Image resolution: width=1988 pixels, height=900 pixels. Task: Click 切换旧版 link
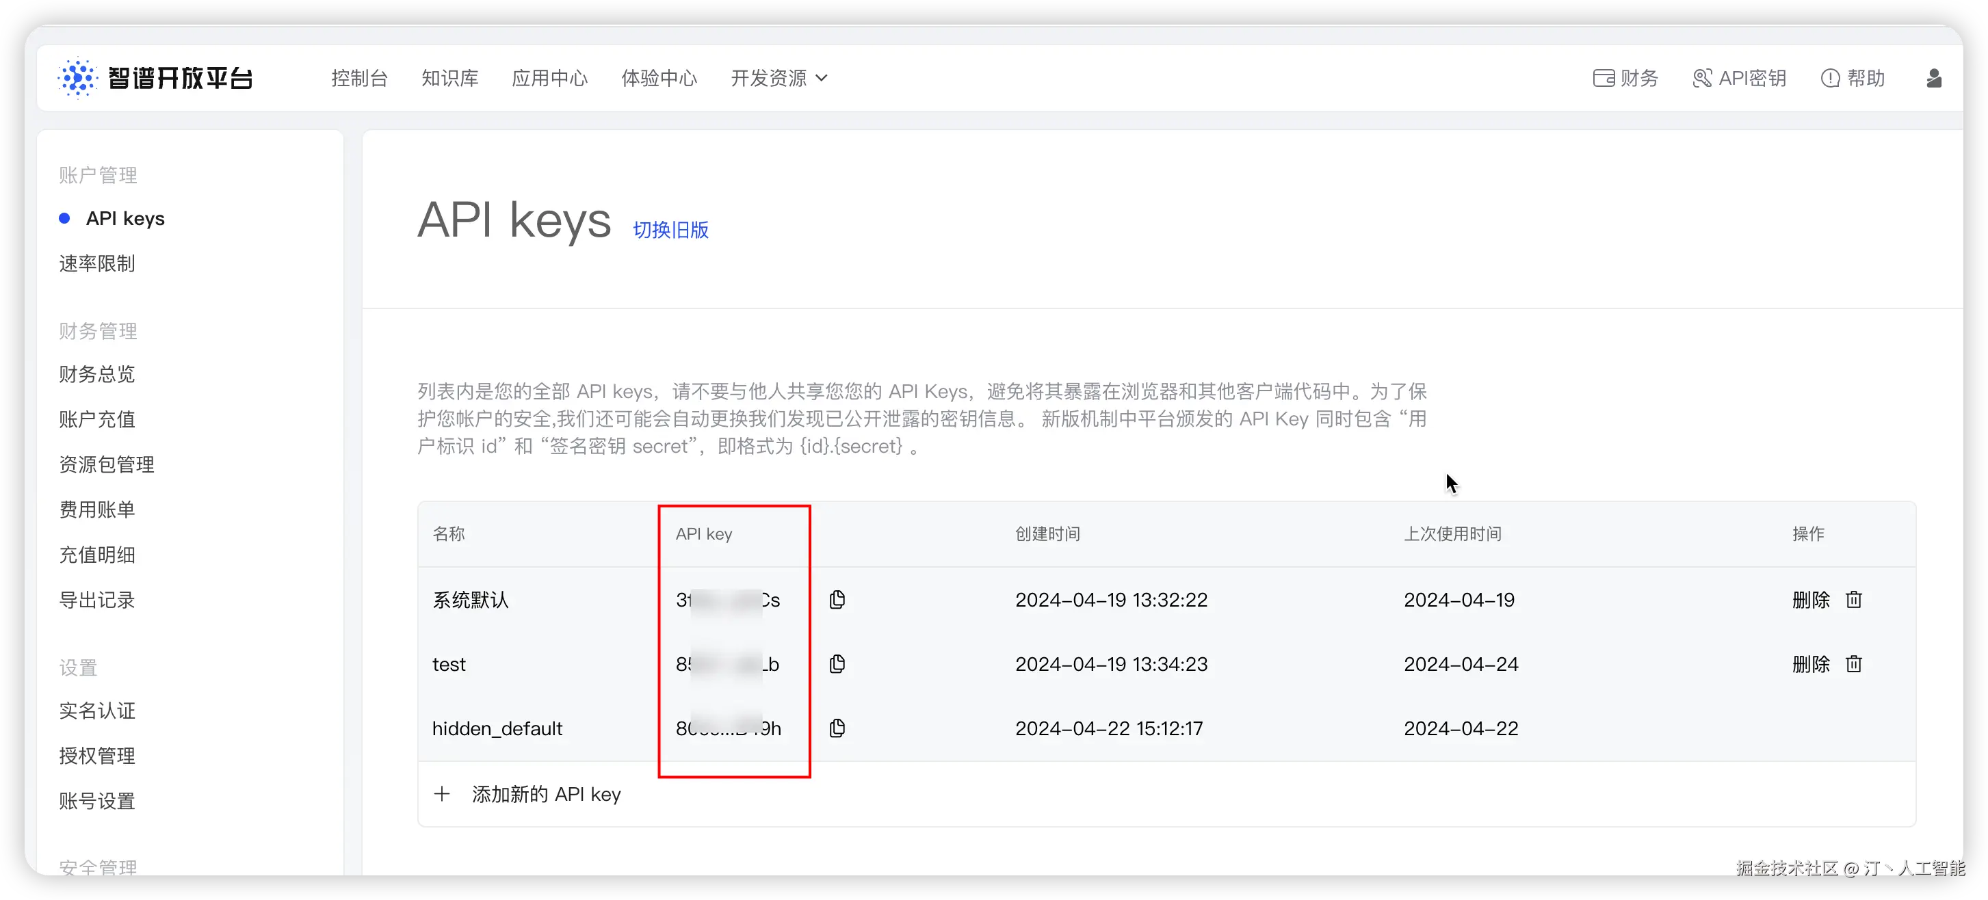click(x=670, y=230)
